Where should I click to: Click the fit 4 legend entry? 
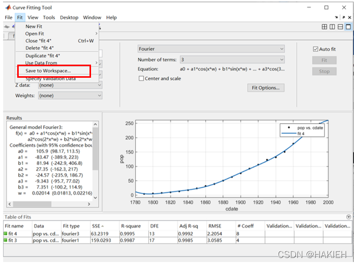point(293,134)
